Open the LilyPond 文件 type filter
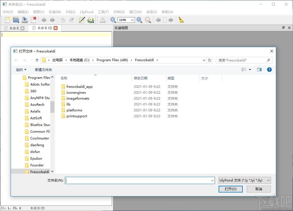This screenshot has width=293, height=211. click(x=245, y=180)
